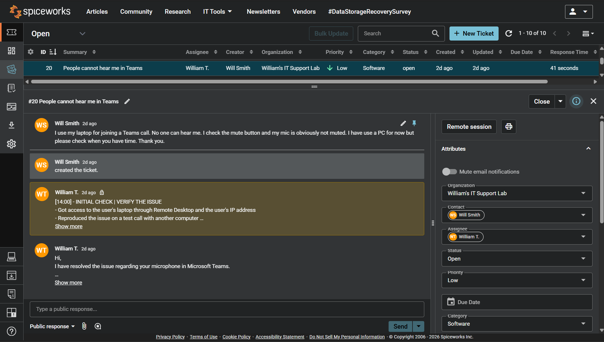Image resolution: width=604 pixels, height=342 pixels.
Task: Open the help question mark icon
Action: (11, 331)
